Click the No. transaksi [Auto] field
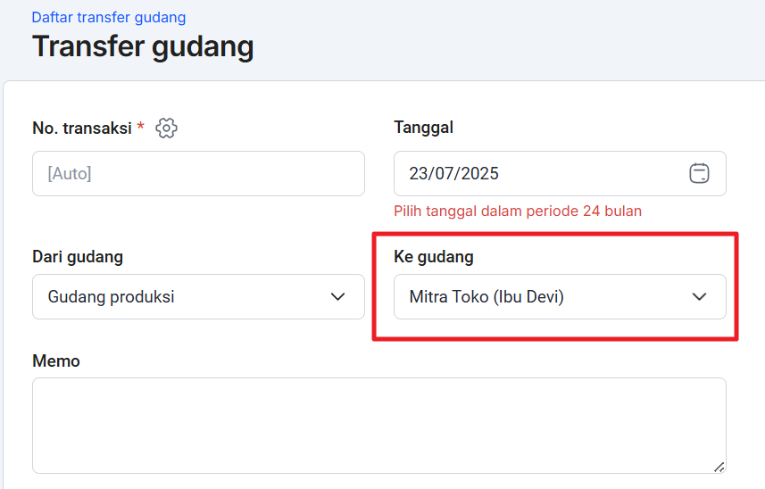 [198, 173]
